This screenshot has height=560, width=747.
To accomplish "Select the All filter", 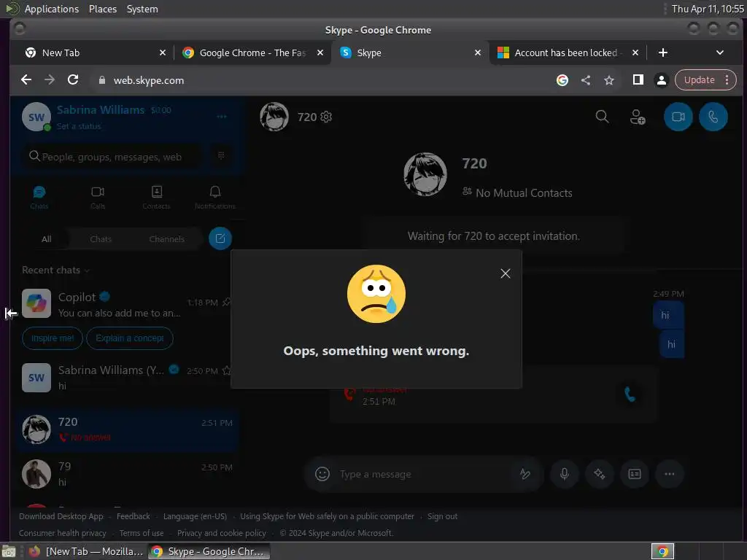I will click(x=46, y=239).
